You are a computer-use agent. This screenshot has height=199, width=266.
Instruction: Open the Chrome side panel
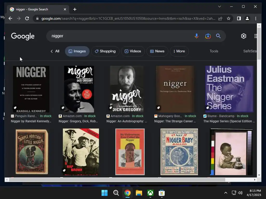click(239, 18)
